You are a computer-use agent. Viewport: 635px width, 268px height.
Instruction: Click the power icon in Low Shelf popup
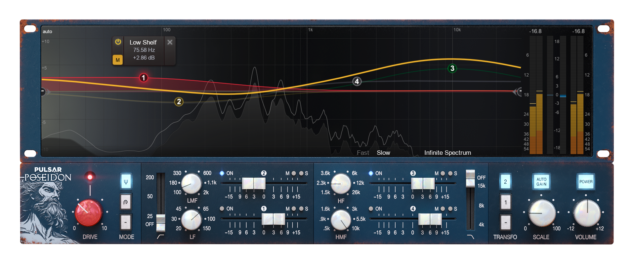pos(118,42)
